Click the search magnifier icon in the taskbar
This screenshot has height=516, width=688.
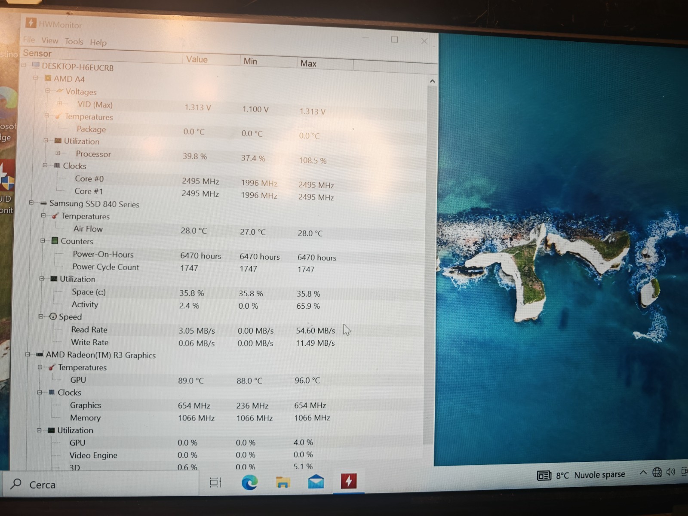[x=16, y=484]
